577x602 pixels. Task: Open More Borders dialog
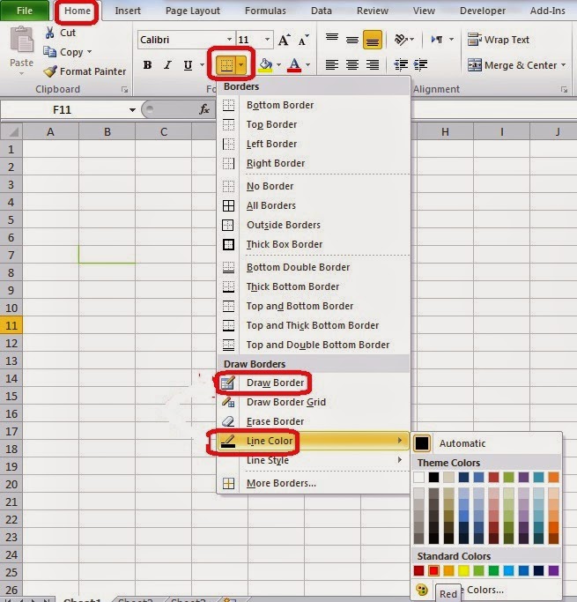click(x=314, y=483)
